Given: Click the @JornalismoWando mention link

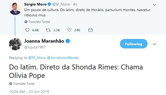Looking at the screenshot, I should [x=63, y=58].
